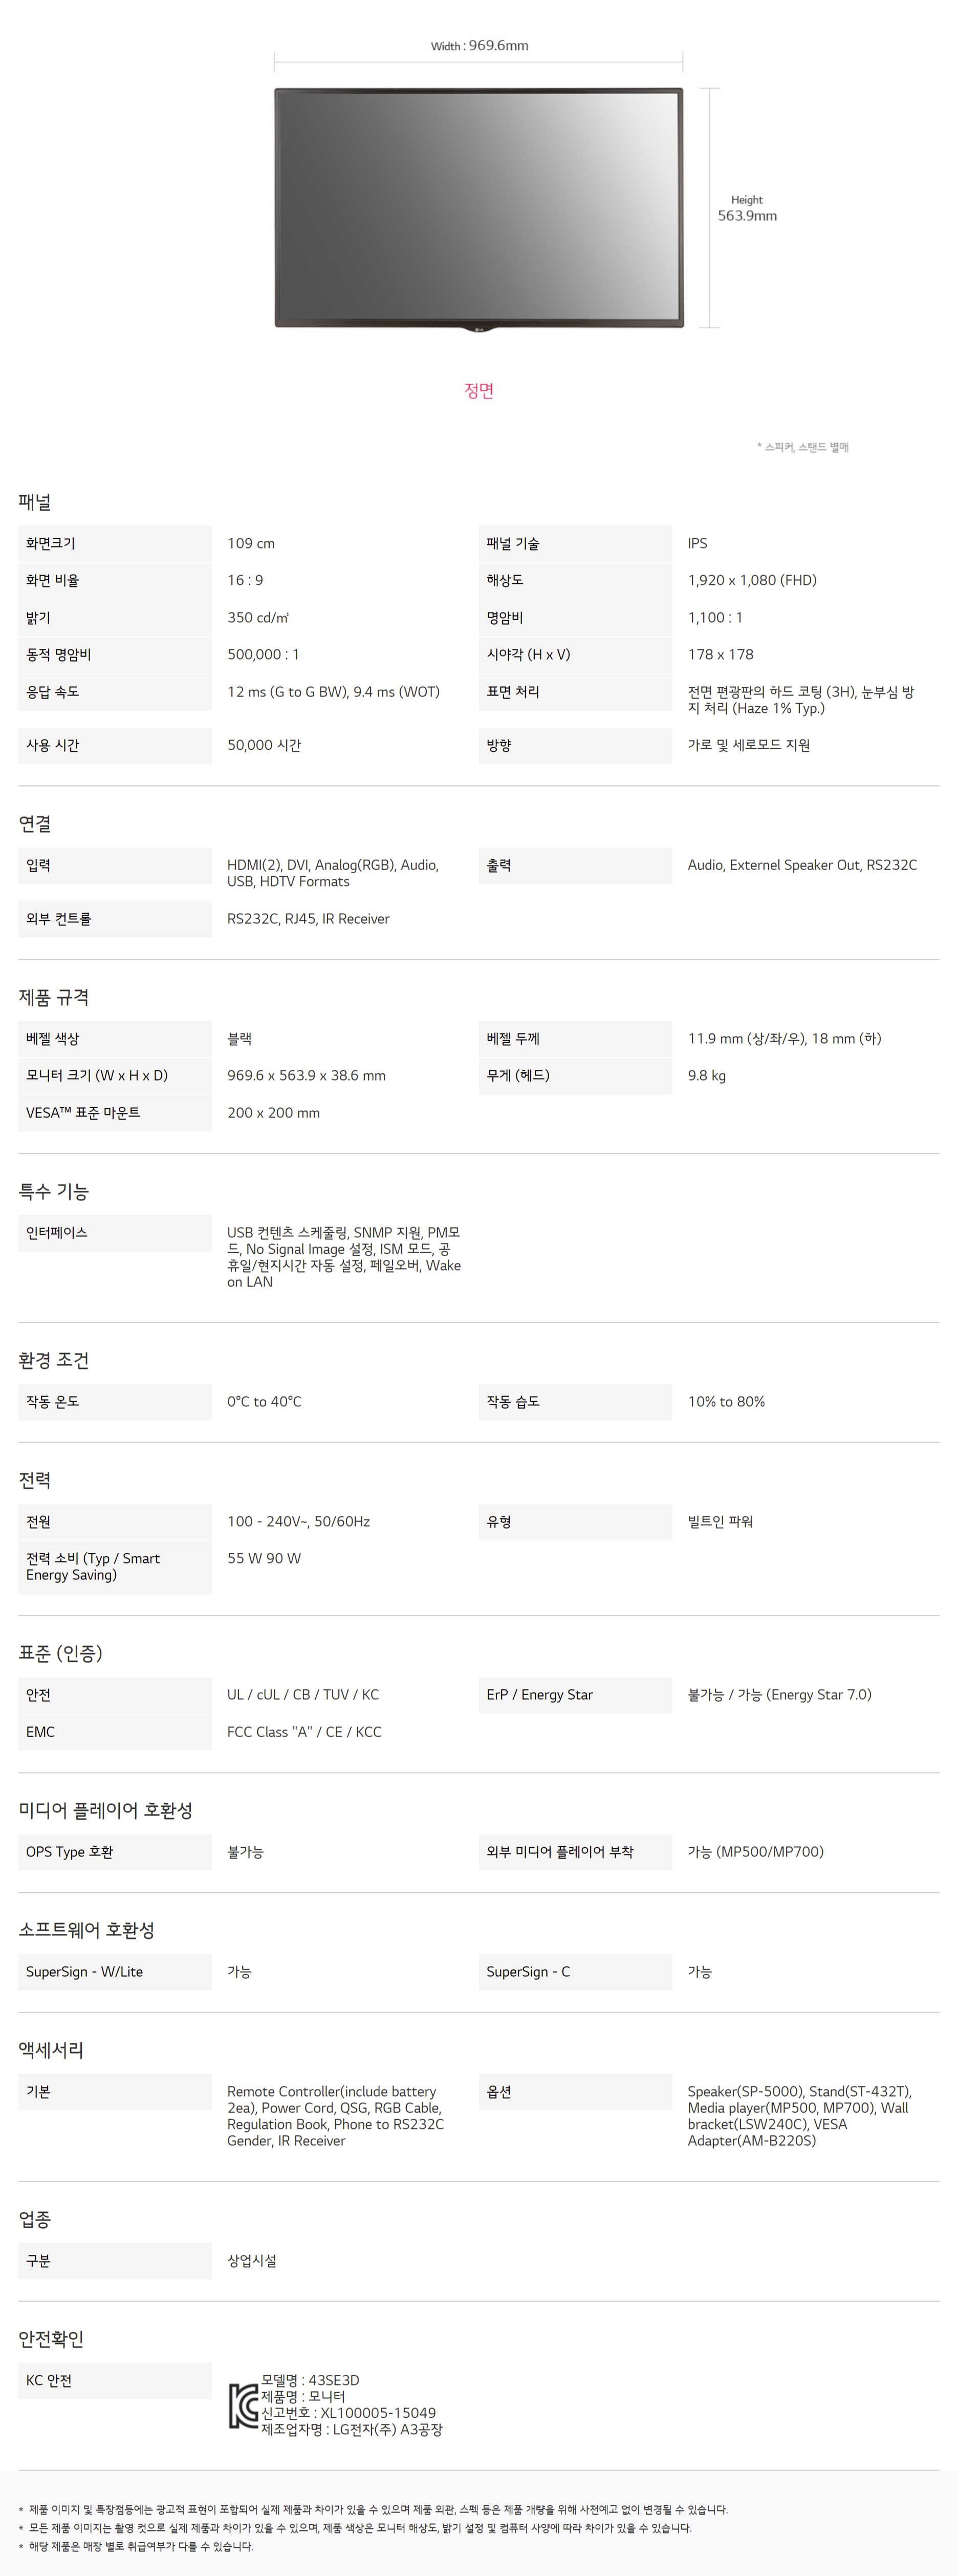The image size is (958, 2576).
Task: Click the ErP / Energy Star label
Action: coord(539,1694)
